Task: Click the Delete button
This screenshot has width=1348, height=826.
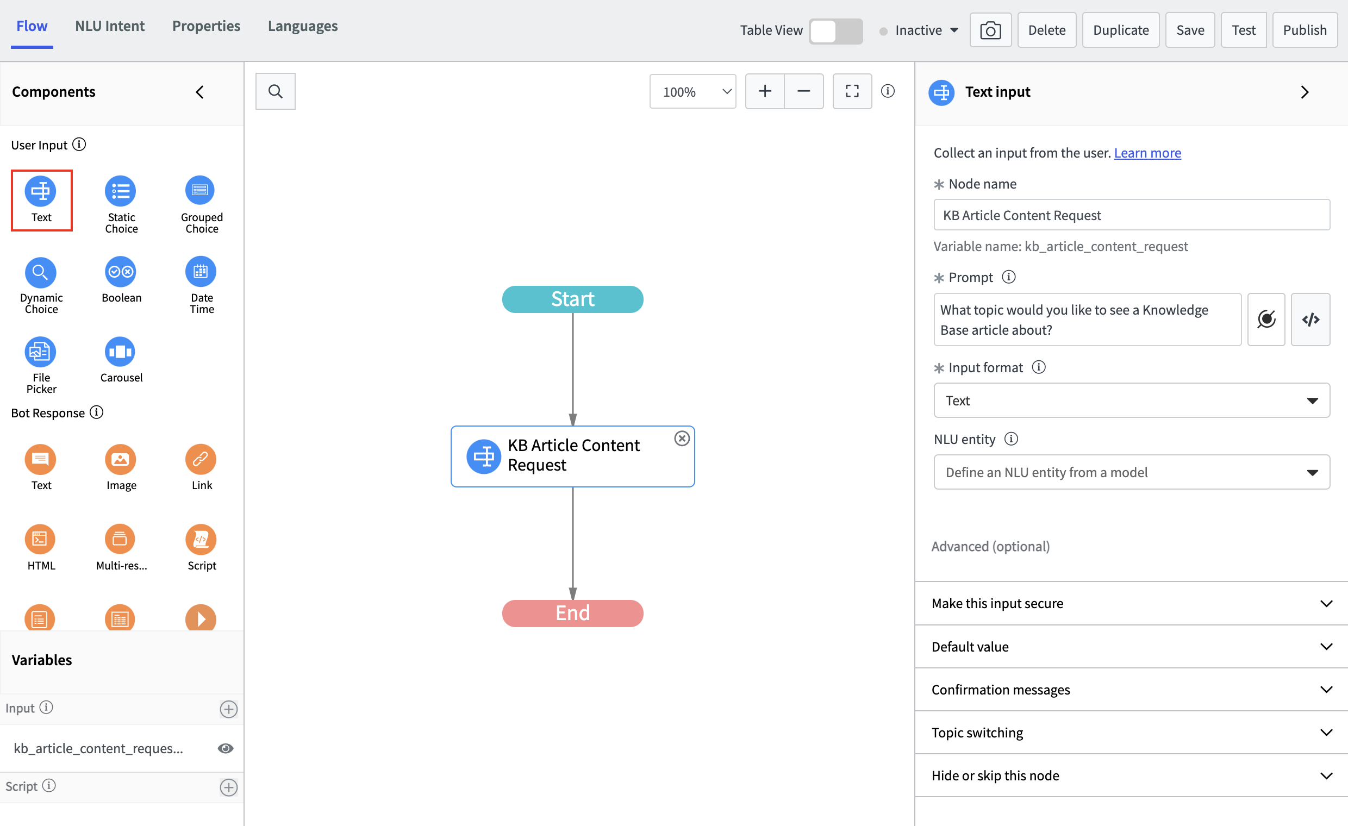Action: point(1046,30)
